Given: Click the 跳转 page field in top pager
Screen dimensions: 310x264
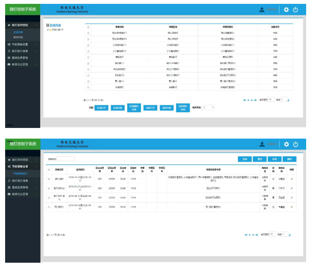Looking at the screenshot, I should (x=284, y=99).
